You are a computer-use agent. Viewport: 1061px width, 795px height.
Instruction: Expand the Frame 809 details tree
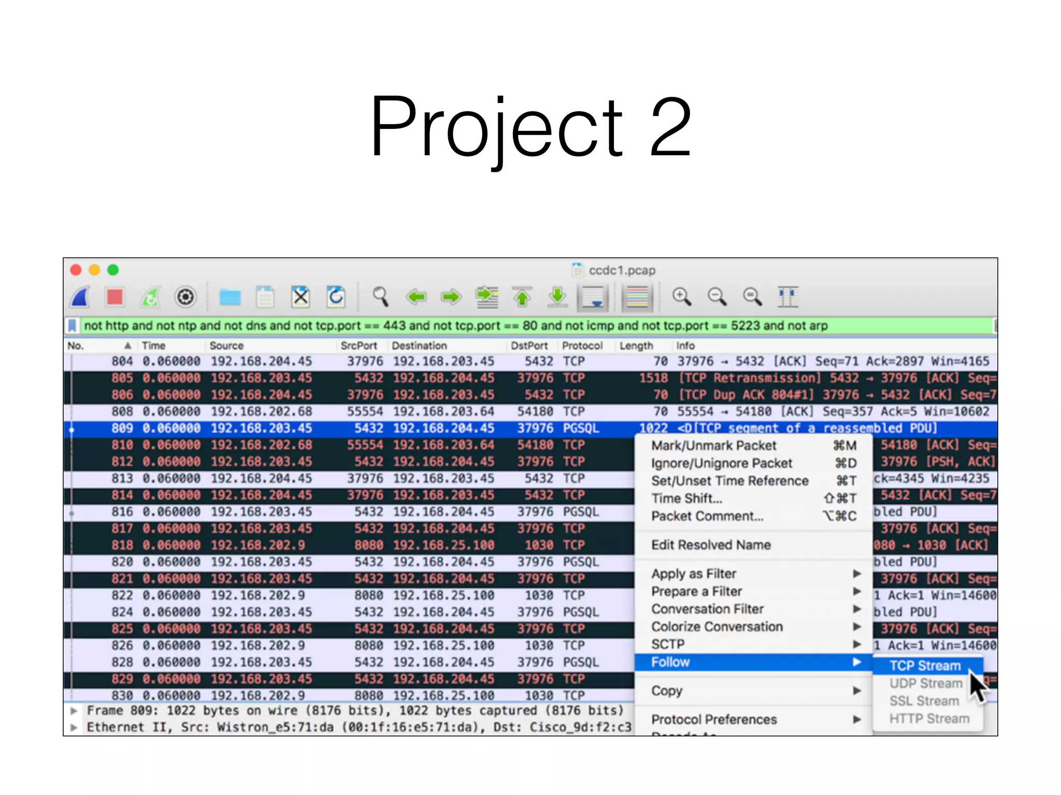(74, 711)
